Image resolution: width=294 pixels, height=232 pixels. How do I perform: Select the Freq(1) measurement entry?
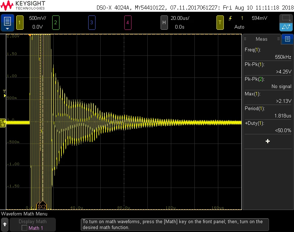tap(268, 53)
